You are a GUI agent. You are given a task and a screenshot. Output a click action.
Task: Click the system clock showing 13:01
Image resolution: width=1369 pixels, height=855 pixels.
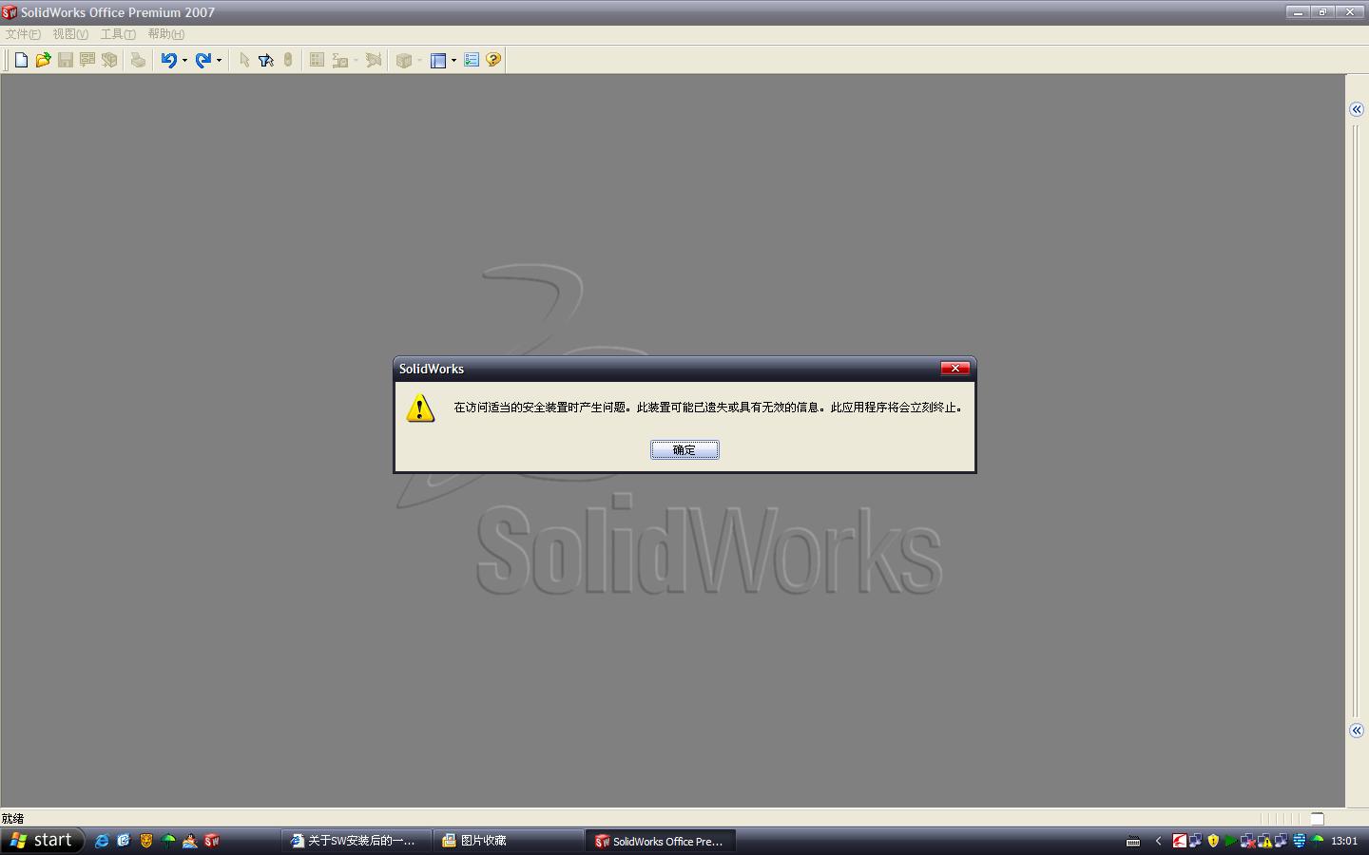1344,841
